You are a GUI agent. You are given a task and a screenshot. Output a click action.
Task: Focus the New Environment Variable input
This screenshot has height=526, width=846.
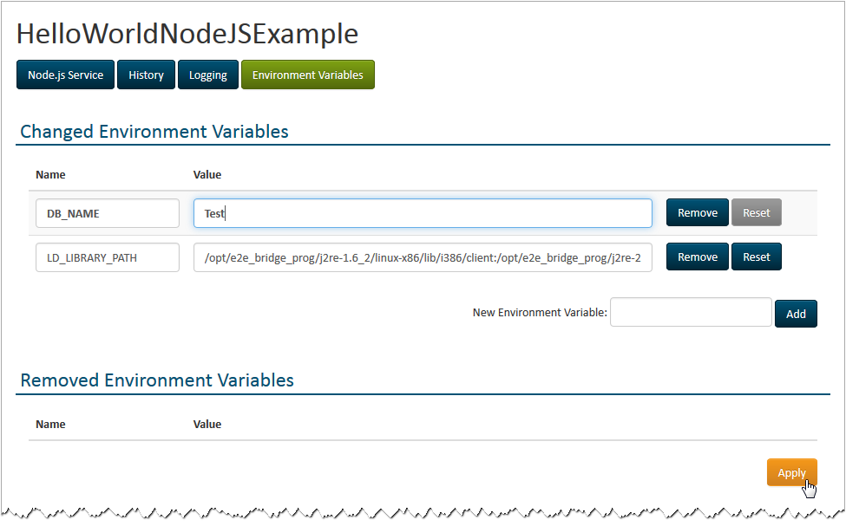pyautogui.click(x=691, y=313)
